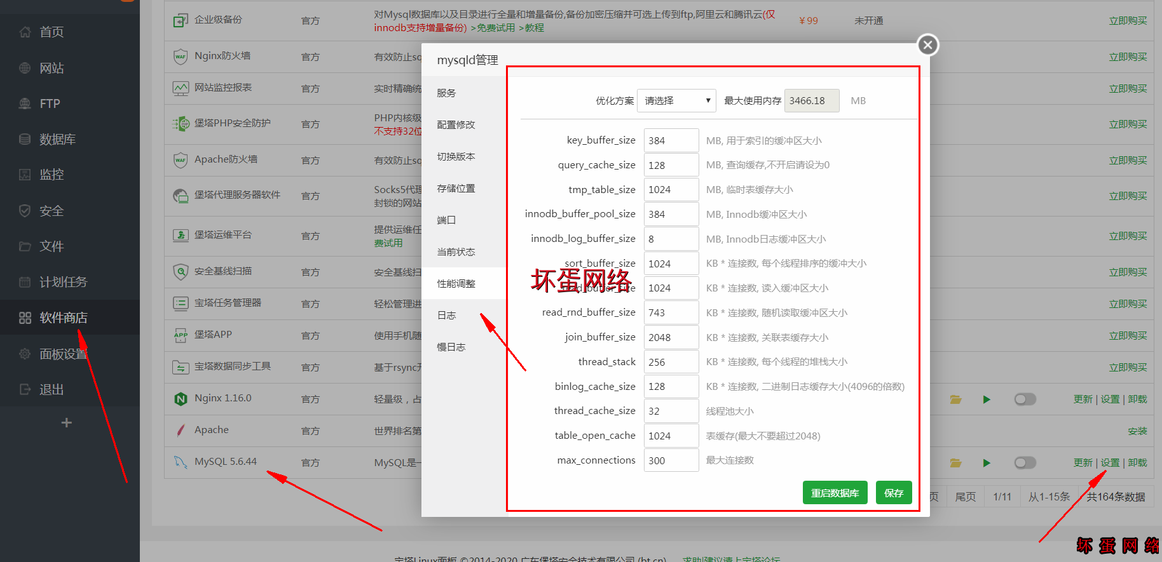Click the 保存 button
This screenshot has height=562, width=1162.
(x=894, y=493)
